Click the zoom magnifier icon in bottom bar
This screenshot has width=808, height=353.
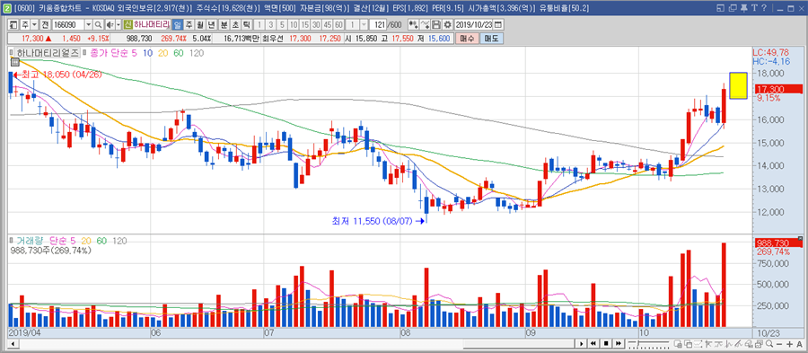pyautogui.click(x=768, y=344)
